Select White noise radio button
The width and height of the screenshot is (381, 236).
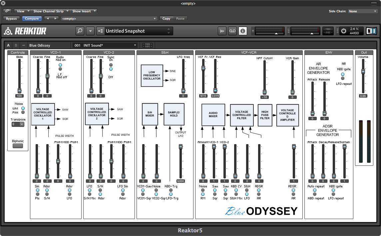tap(23, 108)
